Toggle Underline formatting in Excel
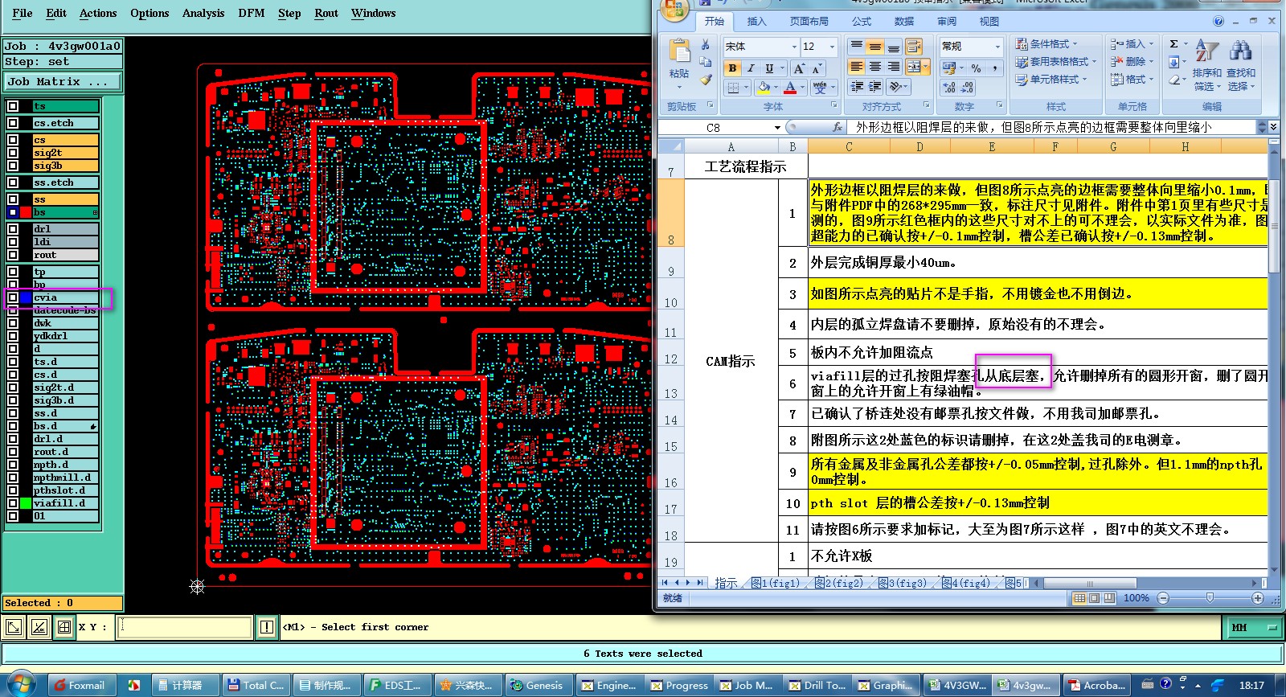 769,68
